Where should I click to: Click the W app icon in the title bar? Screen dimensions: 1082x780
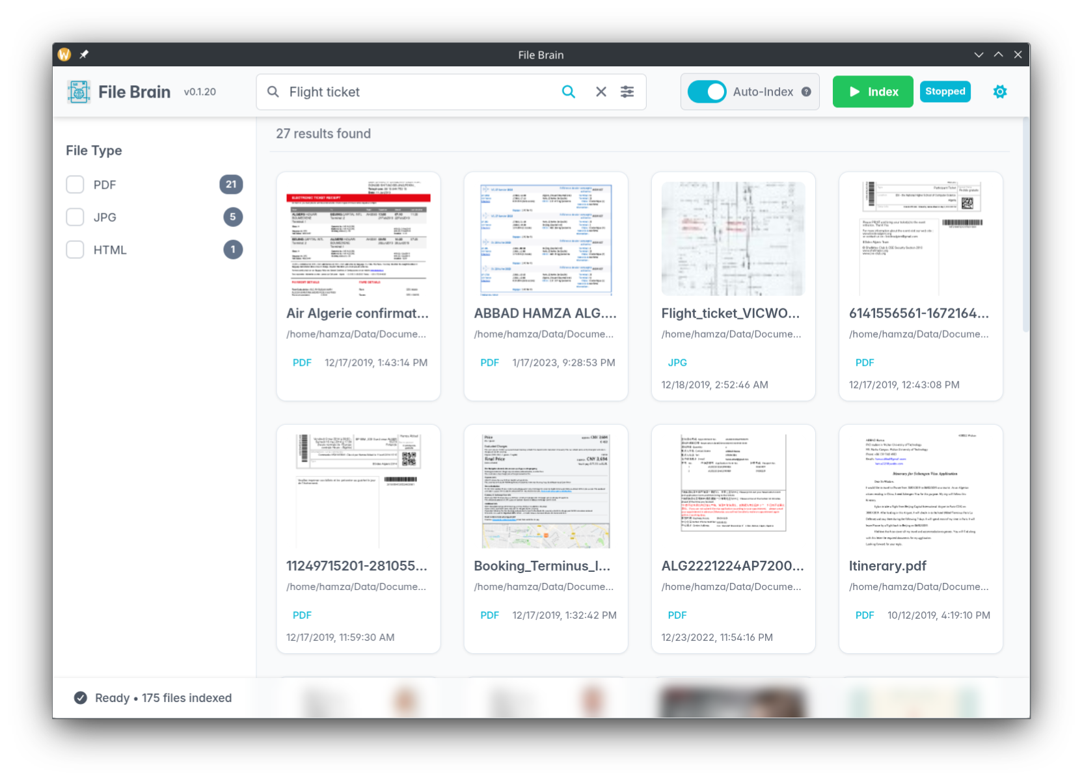click(63, 55)
